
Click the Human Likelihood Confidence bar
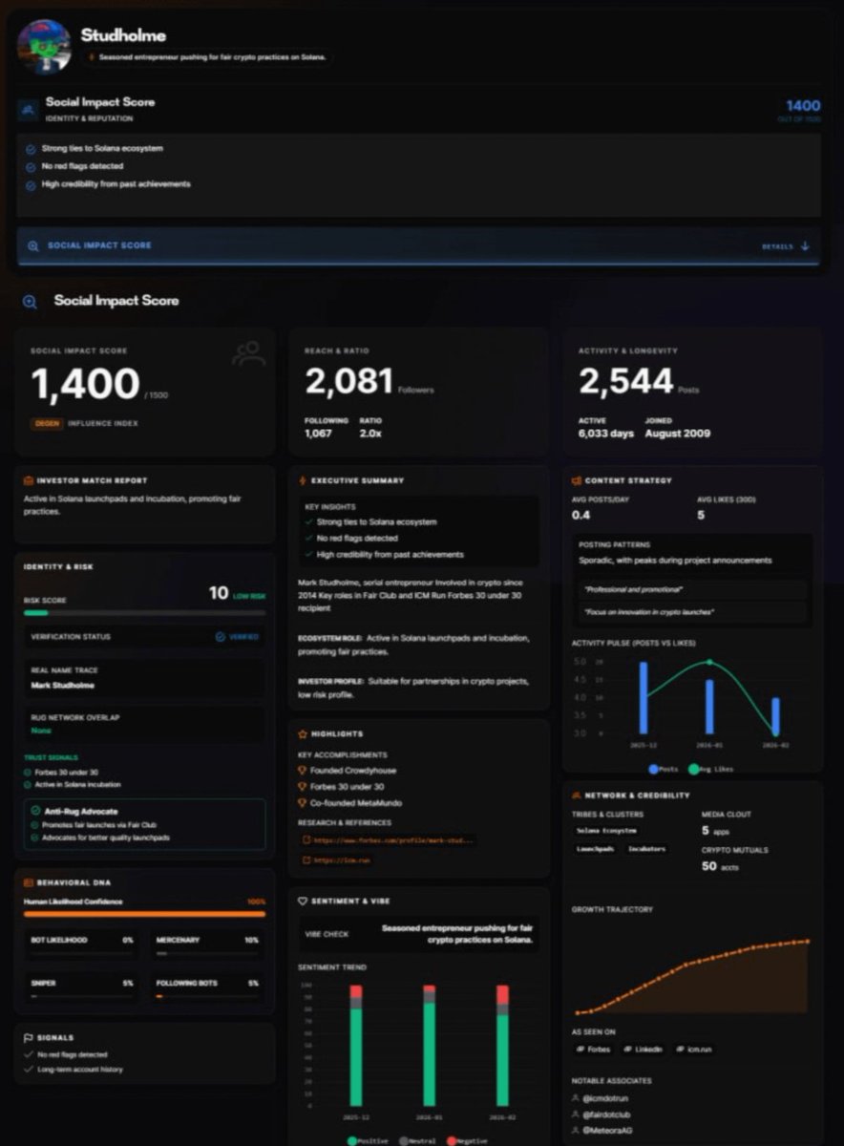click(x=145, y=914)
